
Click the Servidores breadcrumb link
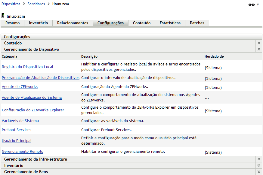pyautogui.click(x=36, y=4)
